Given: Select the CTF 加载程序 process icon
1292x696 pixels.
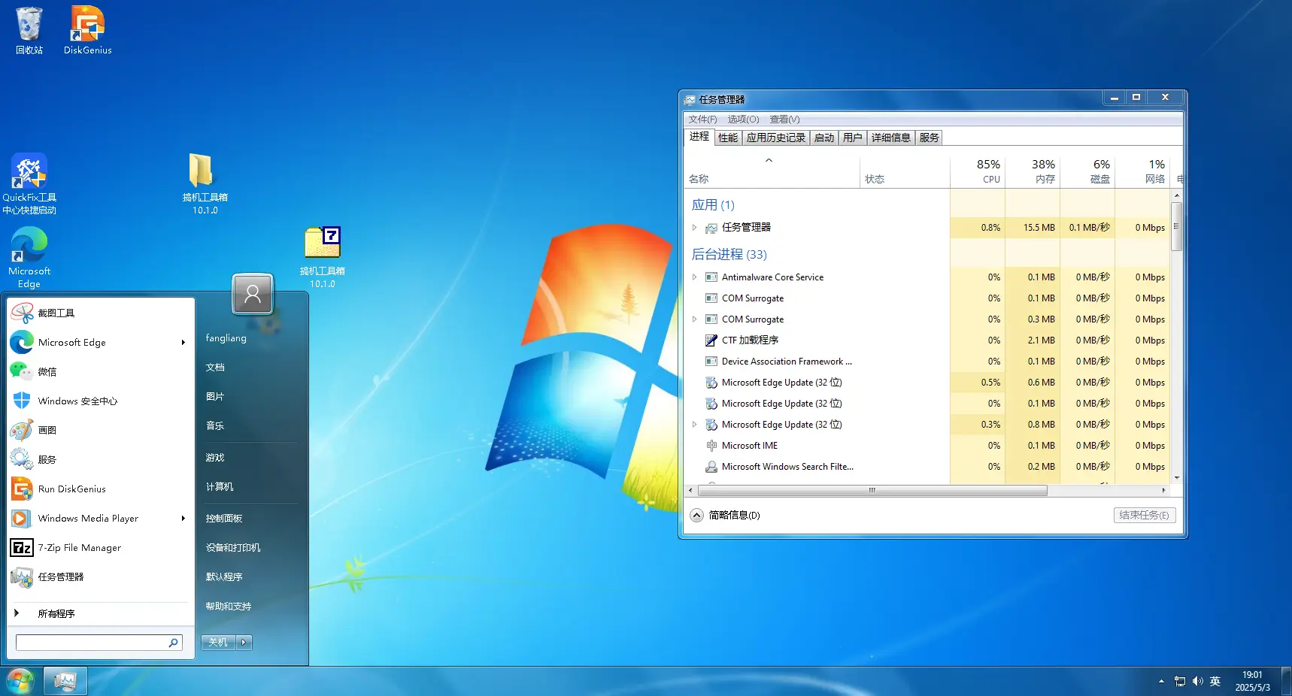Looking at the screenshot, I should pos(711,340).
